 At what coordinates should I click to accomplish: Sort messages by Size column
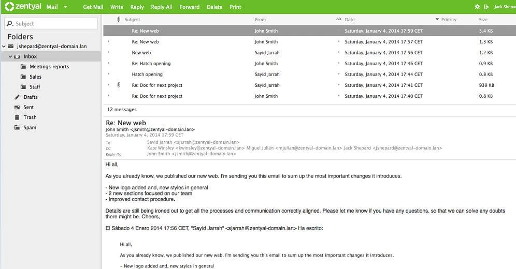coord(483,20)
